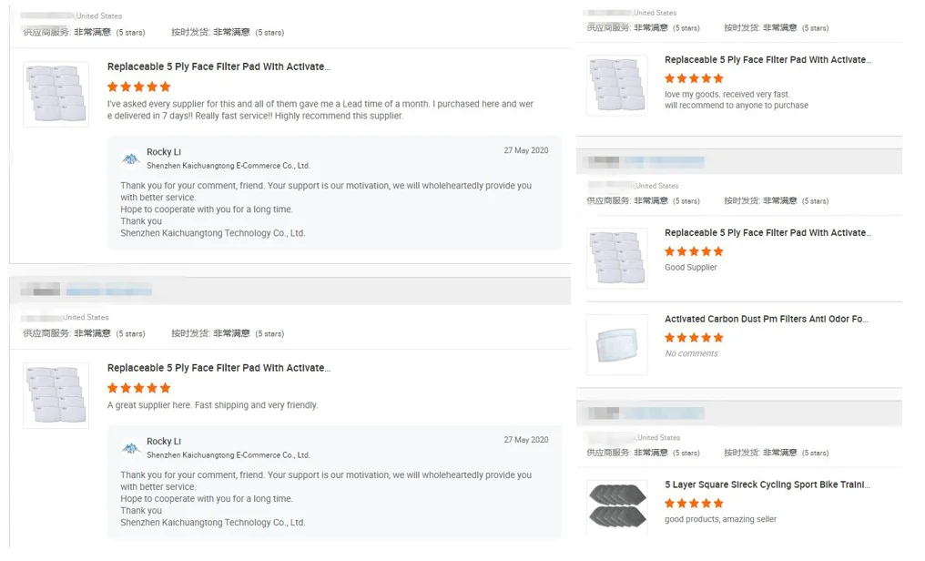Screen dimensions: 925x561
Task: Open the "5 Layer Square Sireck Cycling" product title
Action: pyautogui.click(x=767, y=485)
